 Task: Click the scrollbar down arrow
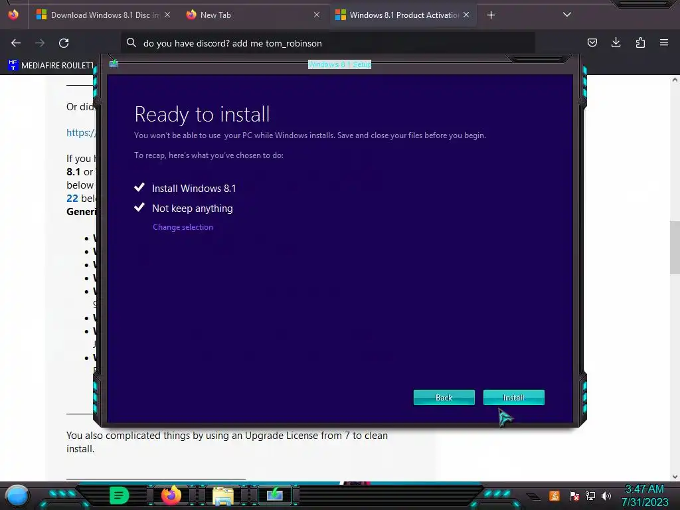(675, 477)
